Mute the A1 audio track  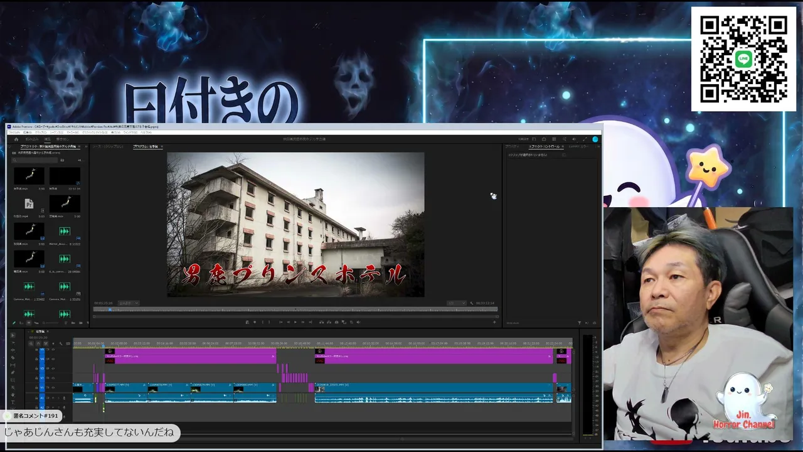pos(53,397)
